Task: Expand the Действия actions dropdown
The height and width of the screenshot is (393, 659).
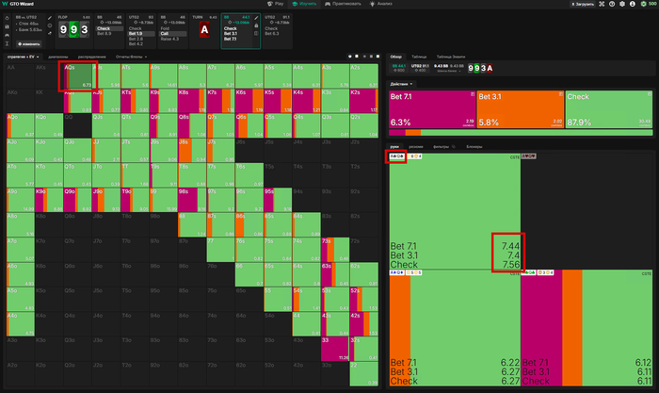Action: tap(401, 84)
